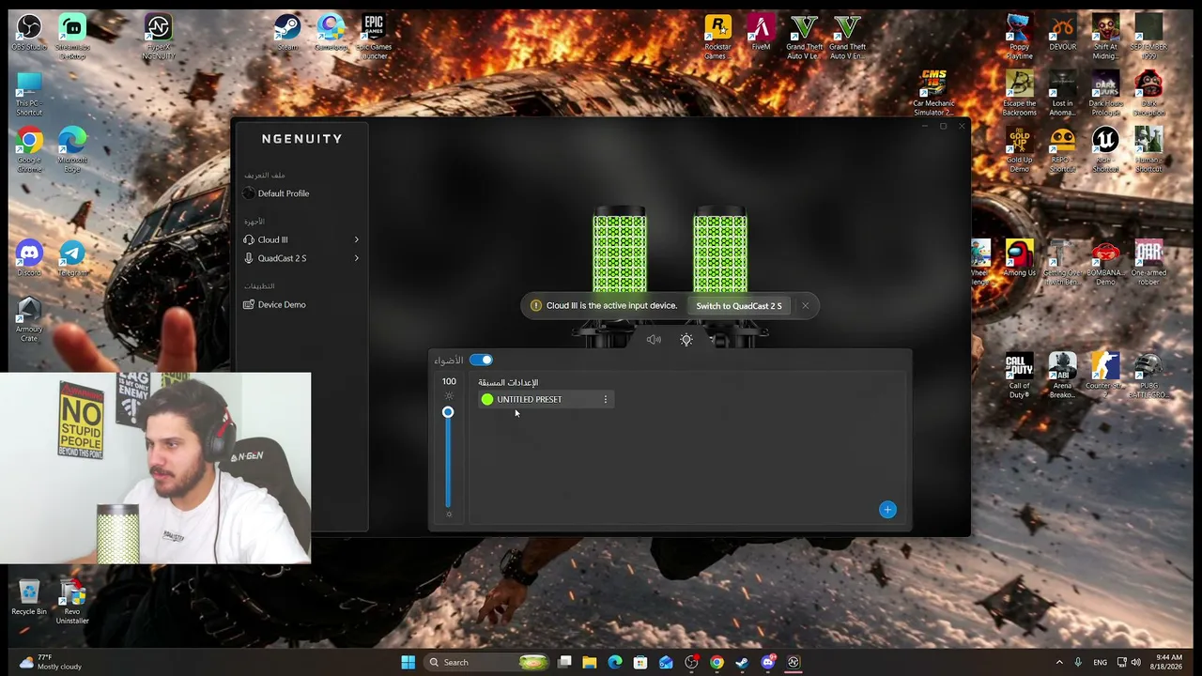Image resolution: width=1202 pixels, height=676 pixels.
Task: Click the Arena Breakout desktop icon
Action: tap(1062, 376)
